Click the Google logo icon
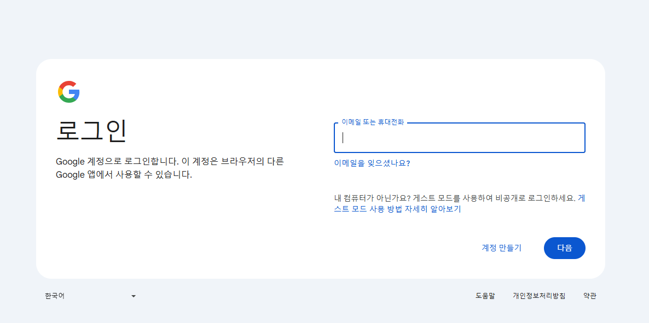649x323 pixels. [x=69, y=92]
